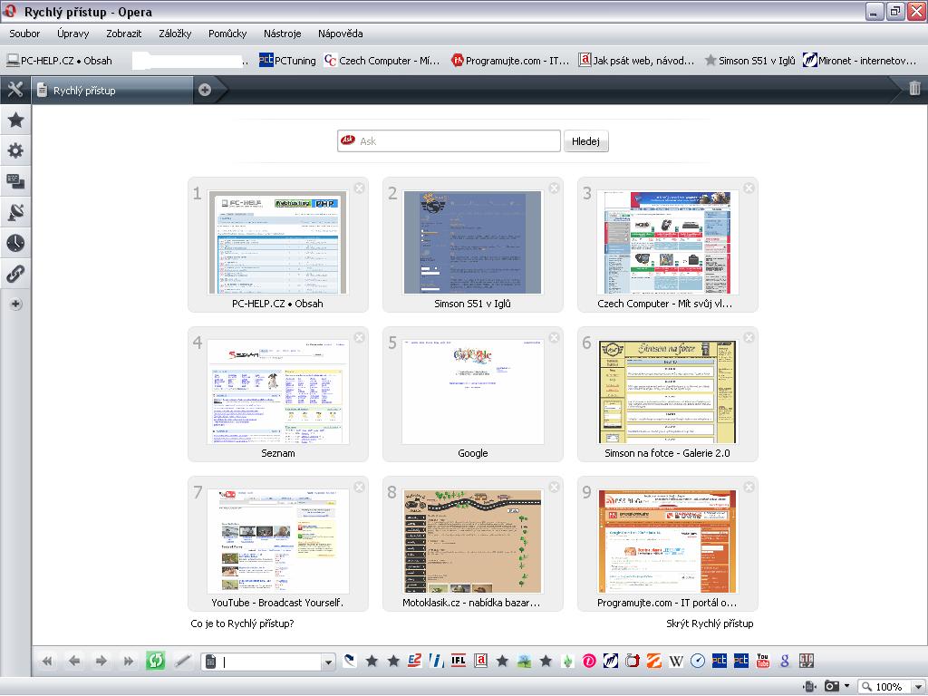Expand the camera icon dropdown in status bar
The image size is (928, 696).
coord(845,687)
